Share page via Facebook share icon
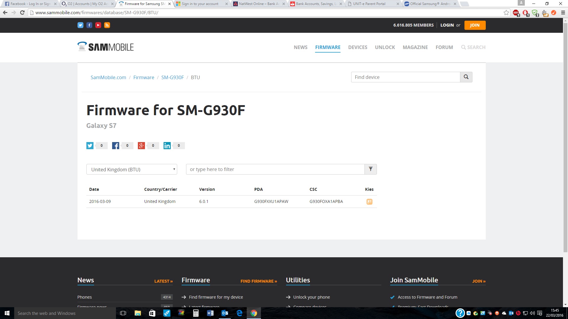The image size is (568, 319). (x=116, y=146)
